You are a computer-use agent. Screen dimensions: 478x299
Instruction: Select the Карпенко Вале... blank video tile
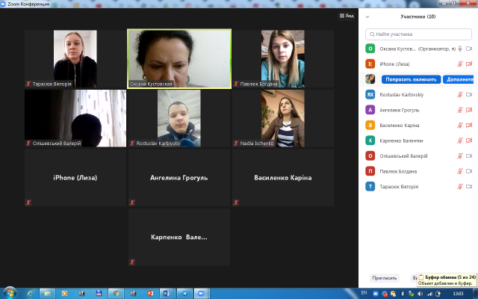[x=179, y=237]
